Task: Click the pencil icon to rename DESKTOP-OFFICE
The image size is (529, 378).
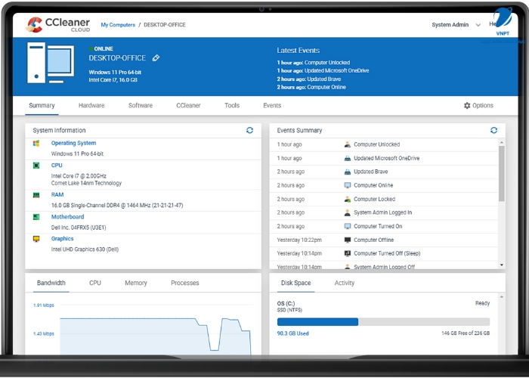Action: (156, 57)
